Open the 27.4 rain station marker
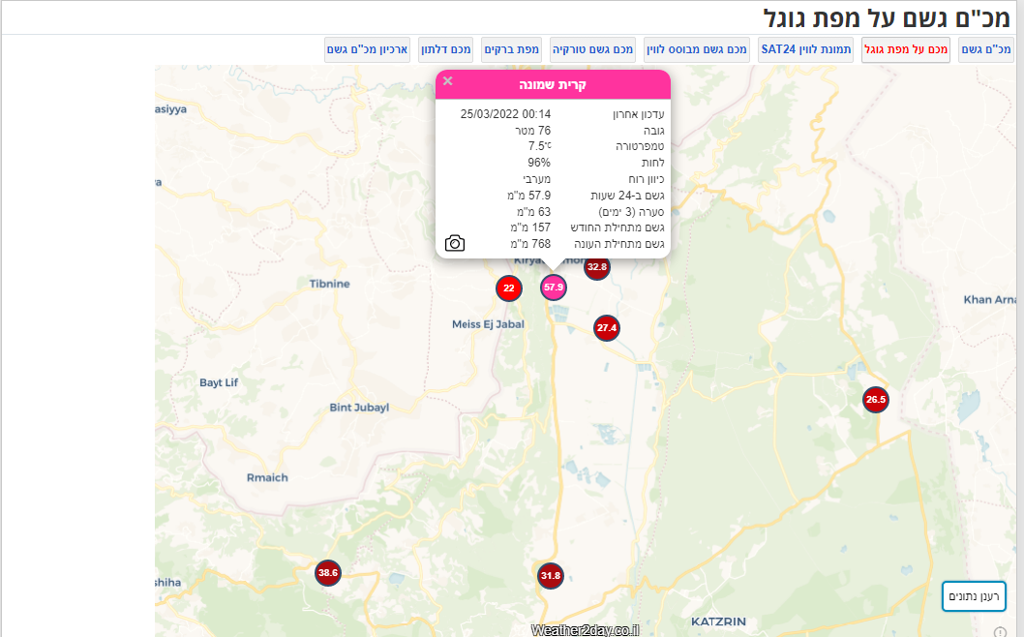 (607, 328)
